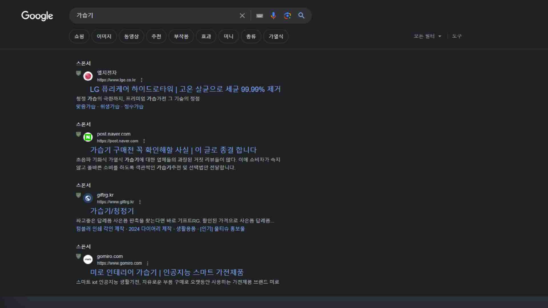Click the Google logo to go home
This screenshot has height=308, width=548.
click(x=37, y=16)
